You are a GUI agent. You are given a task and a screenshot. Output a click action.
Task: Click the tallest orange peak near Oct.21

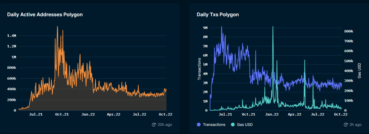pyautogui.click(x=57, y=27)
